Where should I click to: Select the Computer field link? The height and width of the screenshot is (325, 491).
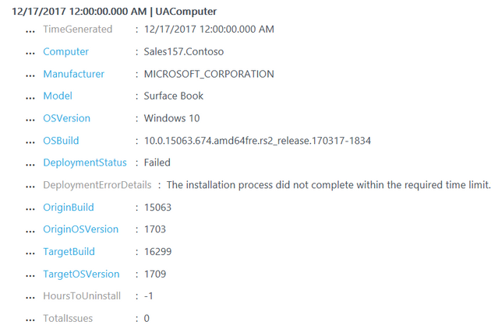65,51
